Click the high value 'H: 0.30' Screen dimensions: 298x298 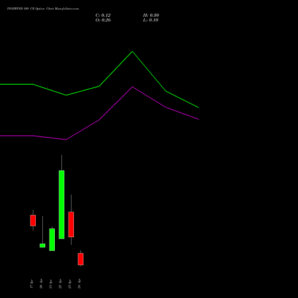pos(151,15)
